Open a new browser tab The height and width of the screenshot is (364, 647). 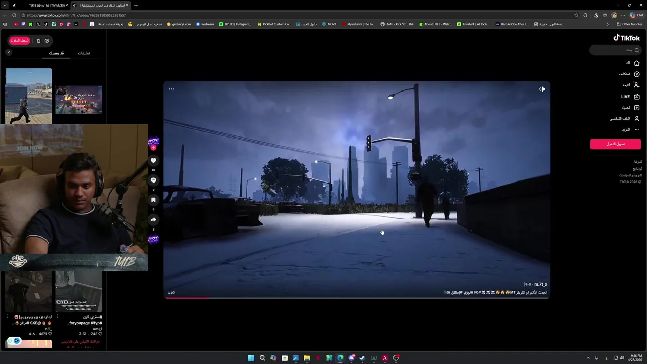pyautogui.click(x=136, y=5)
